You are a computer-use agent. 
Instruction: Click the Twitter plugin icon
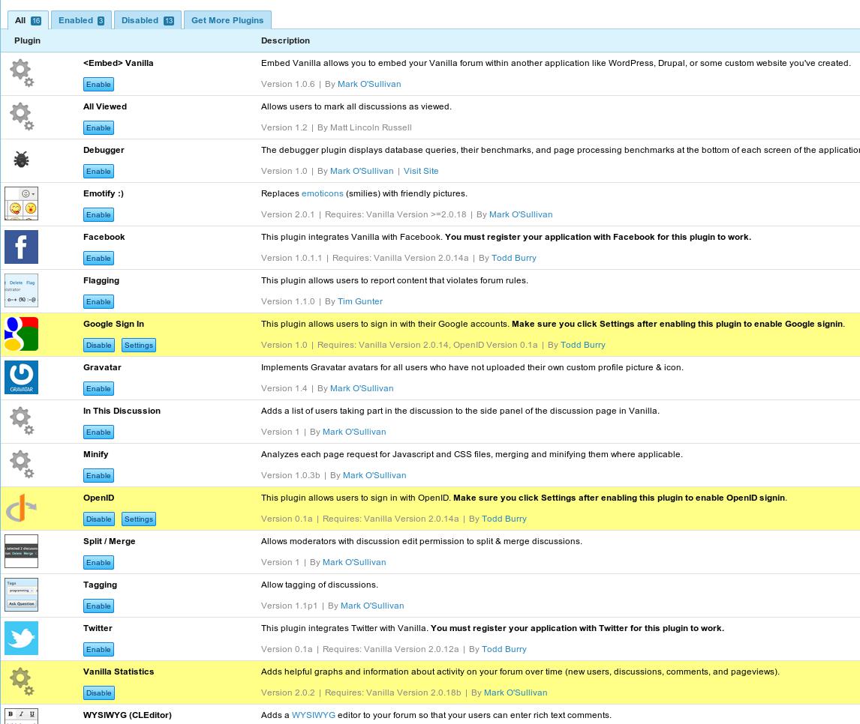(x=21, y=639)
